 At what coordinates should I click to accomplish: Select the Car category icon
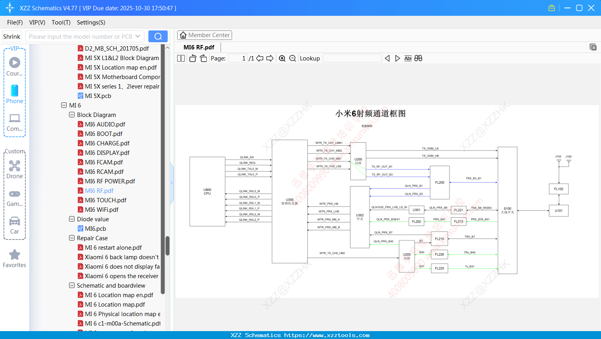[x=15, y=225]
